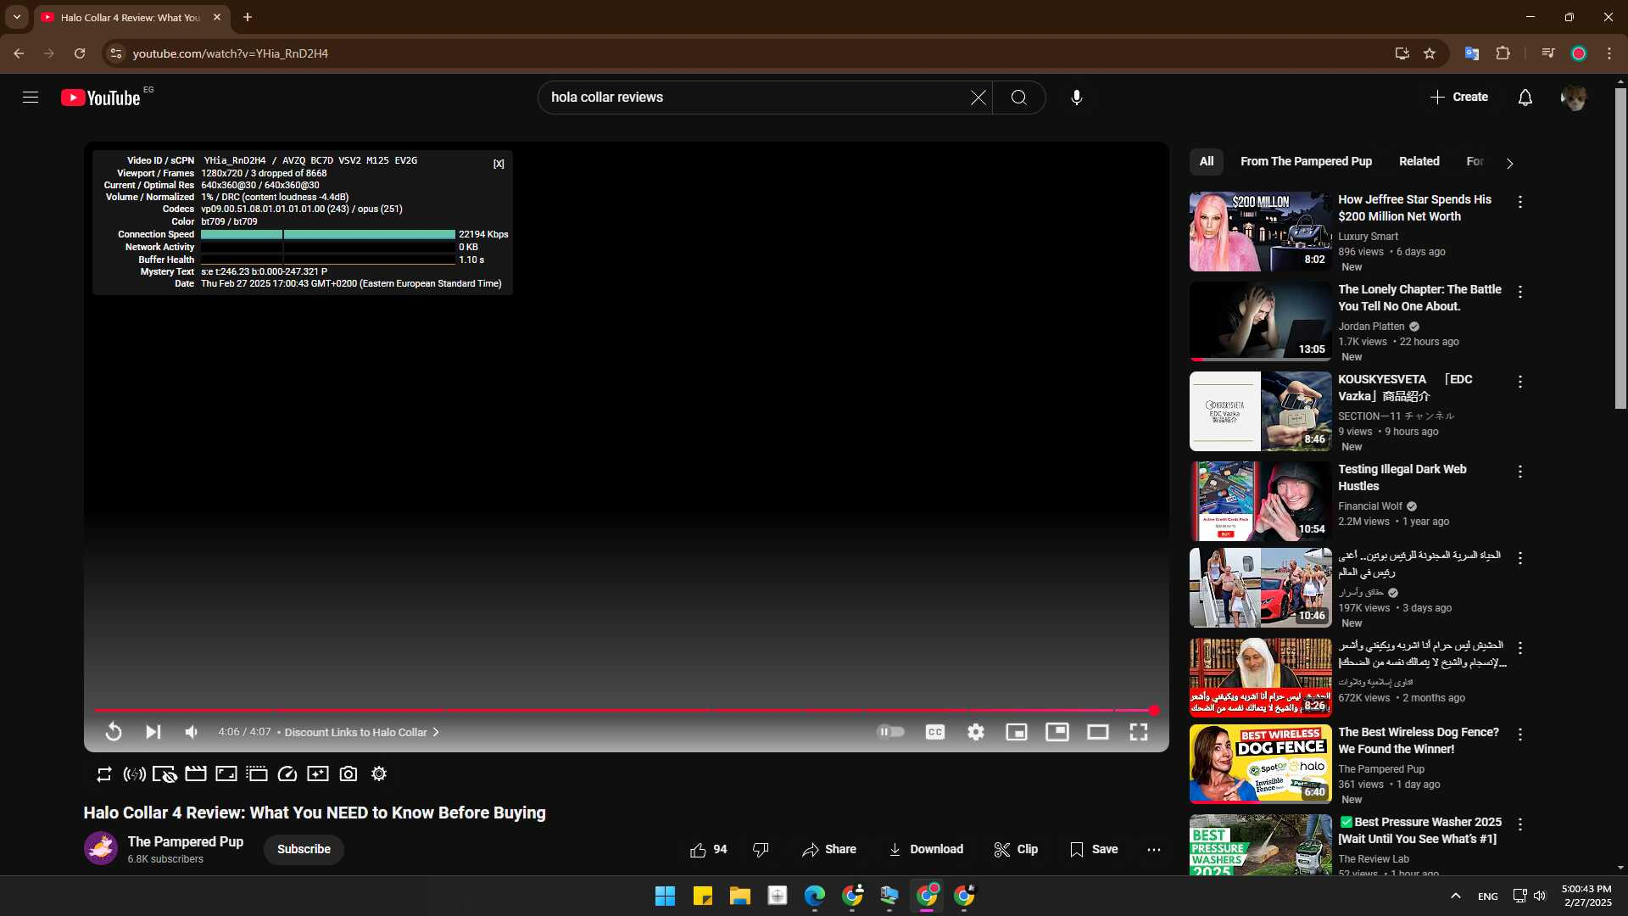Click the playback speed gauge icon
Screen dimensions: 1628x916
coord(287,774)
